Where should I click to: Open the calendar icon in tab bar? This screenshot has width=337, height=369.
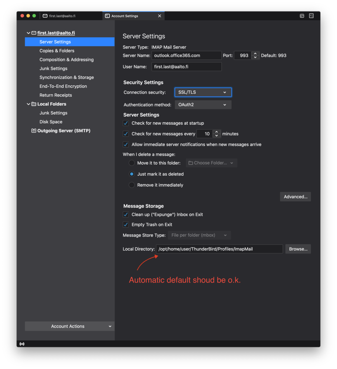coord(302,16)
